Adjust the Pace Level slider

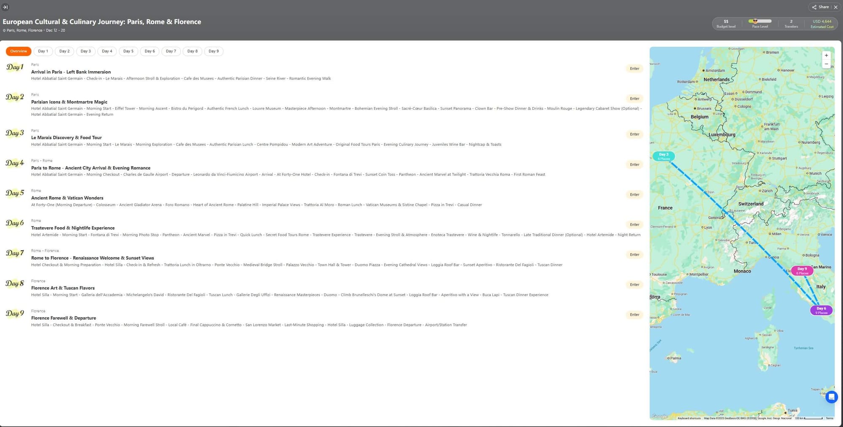tap(760, 21)
